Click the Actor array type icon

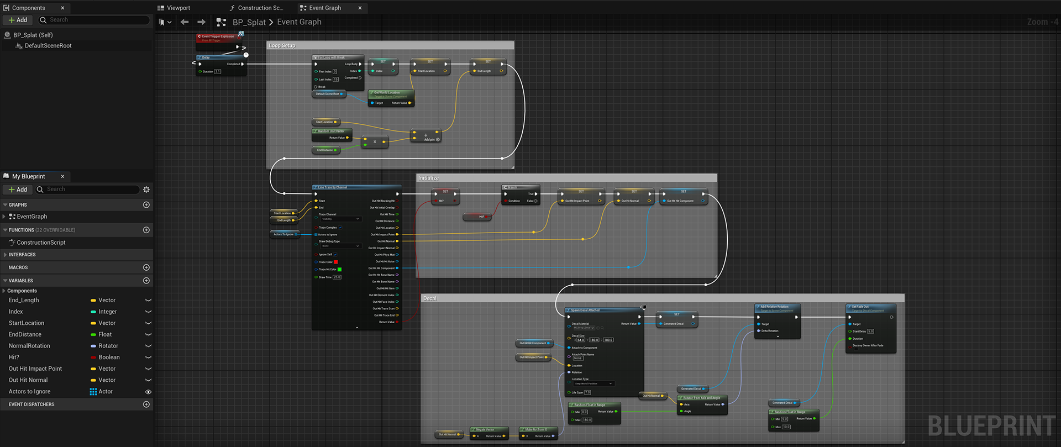coord(93,392)
